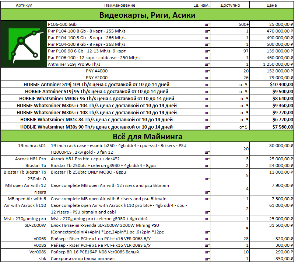Select cell 'P106-100 6Gb'
Image resolution: width=295 pixels, height=263 pixels.
[x=119, y=24]
